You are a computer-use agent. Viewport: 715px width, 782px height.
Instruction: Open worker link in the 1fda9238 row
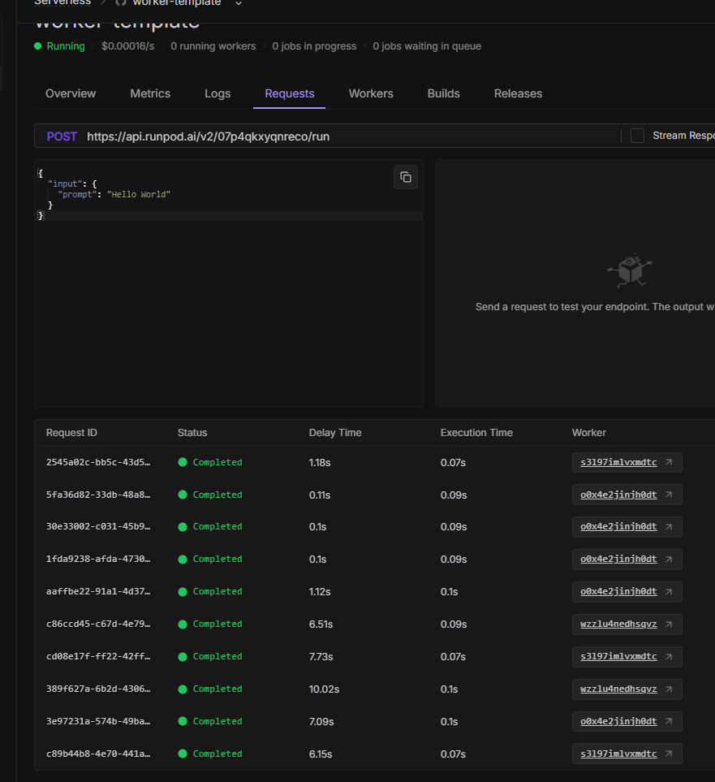[x=627, y=559]
